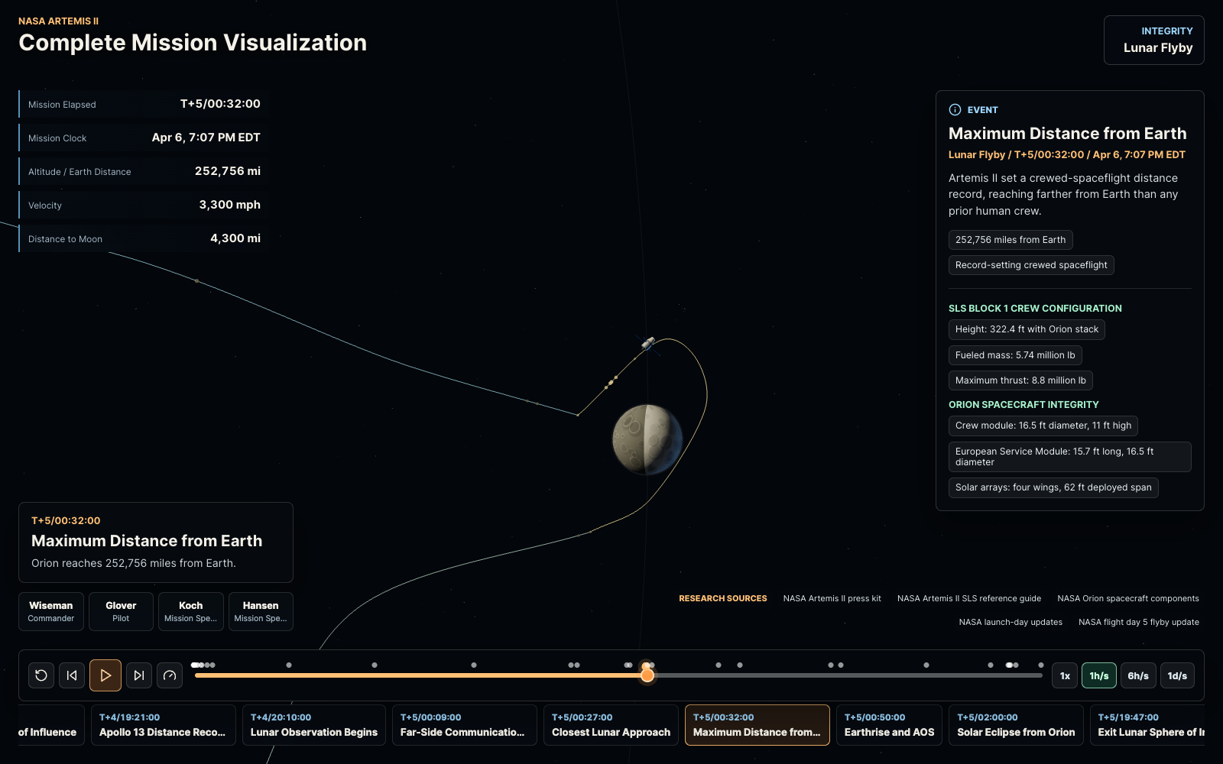Viewport: 1223px width, 764px height.
Task: Click the Mission Clock readout row
Action: (144, 138)
